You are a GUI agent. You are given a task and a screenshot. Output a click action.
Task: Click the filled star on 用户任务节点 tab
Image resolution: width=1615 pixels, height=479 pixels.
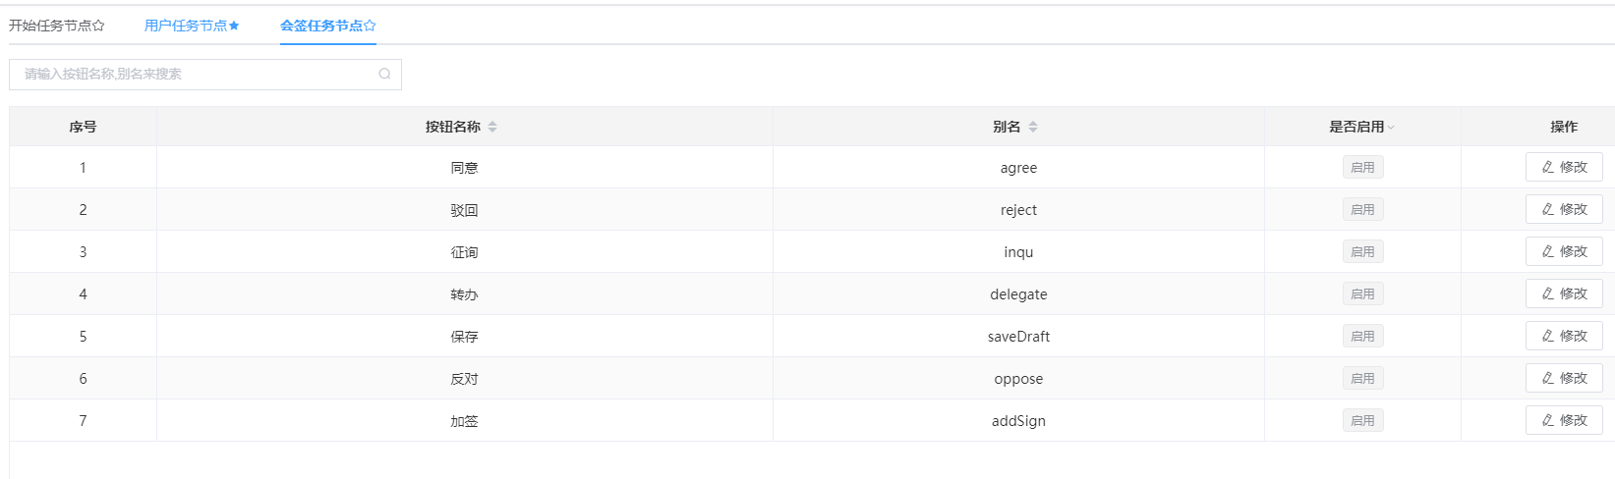click(234, 26)
